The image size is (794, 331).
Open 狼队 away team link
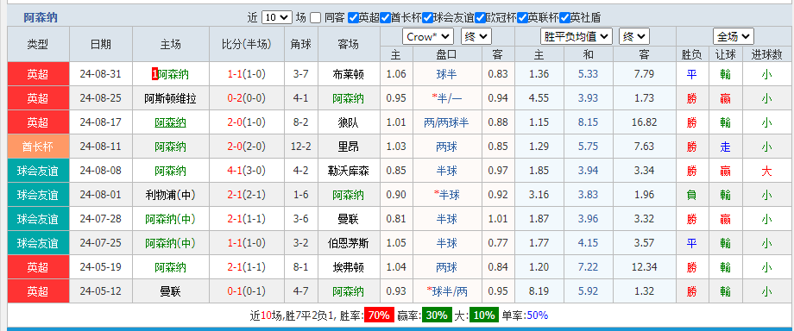point(349,122)
